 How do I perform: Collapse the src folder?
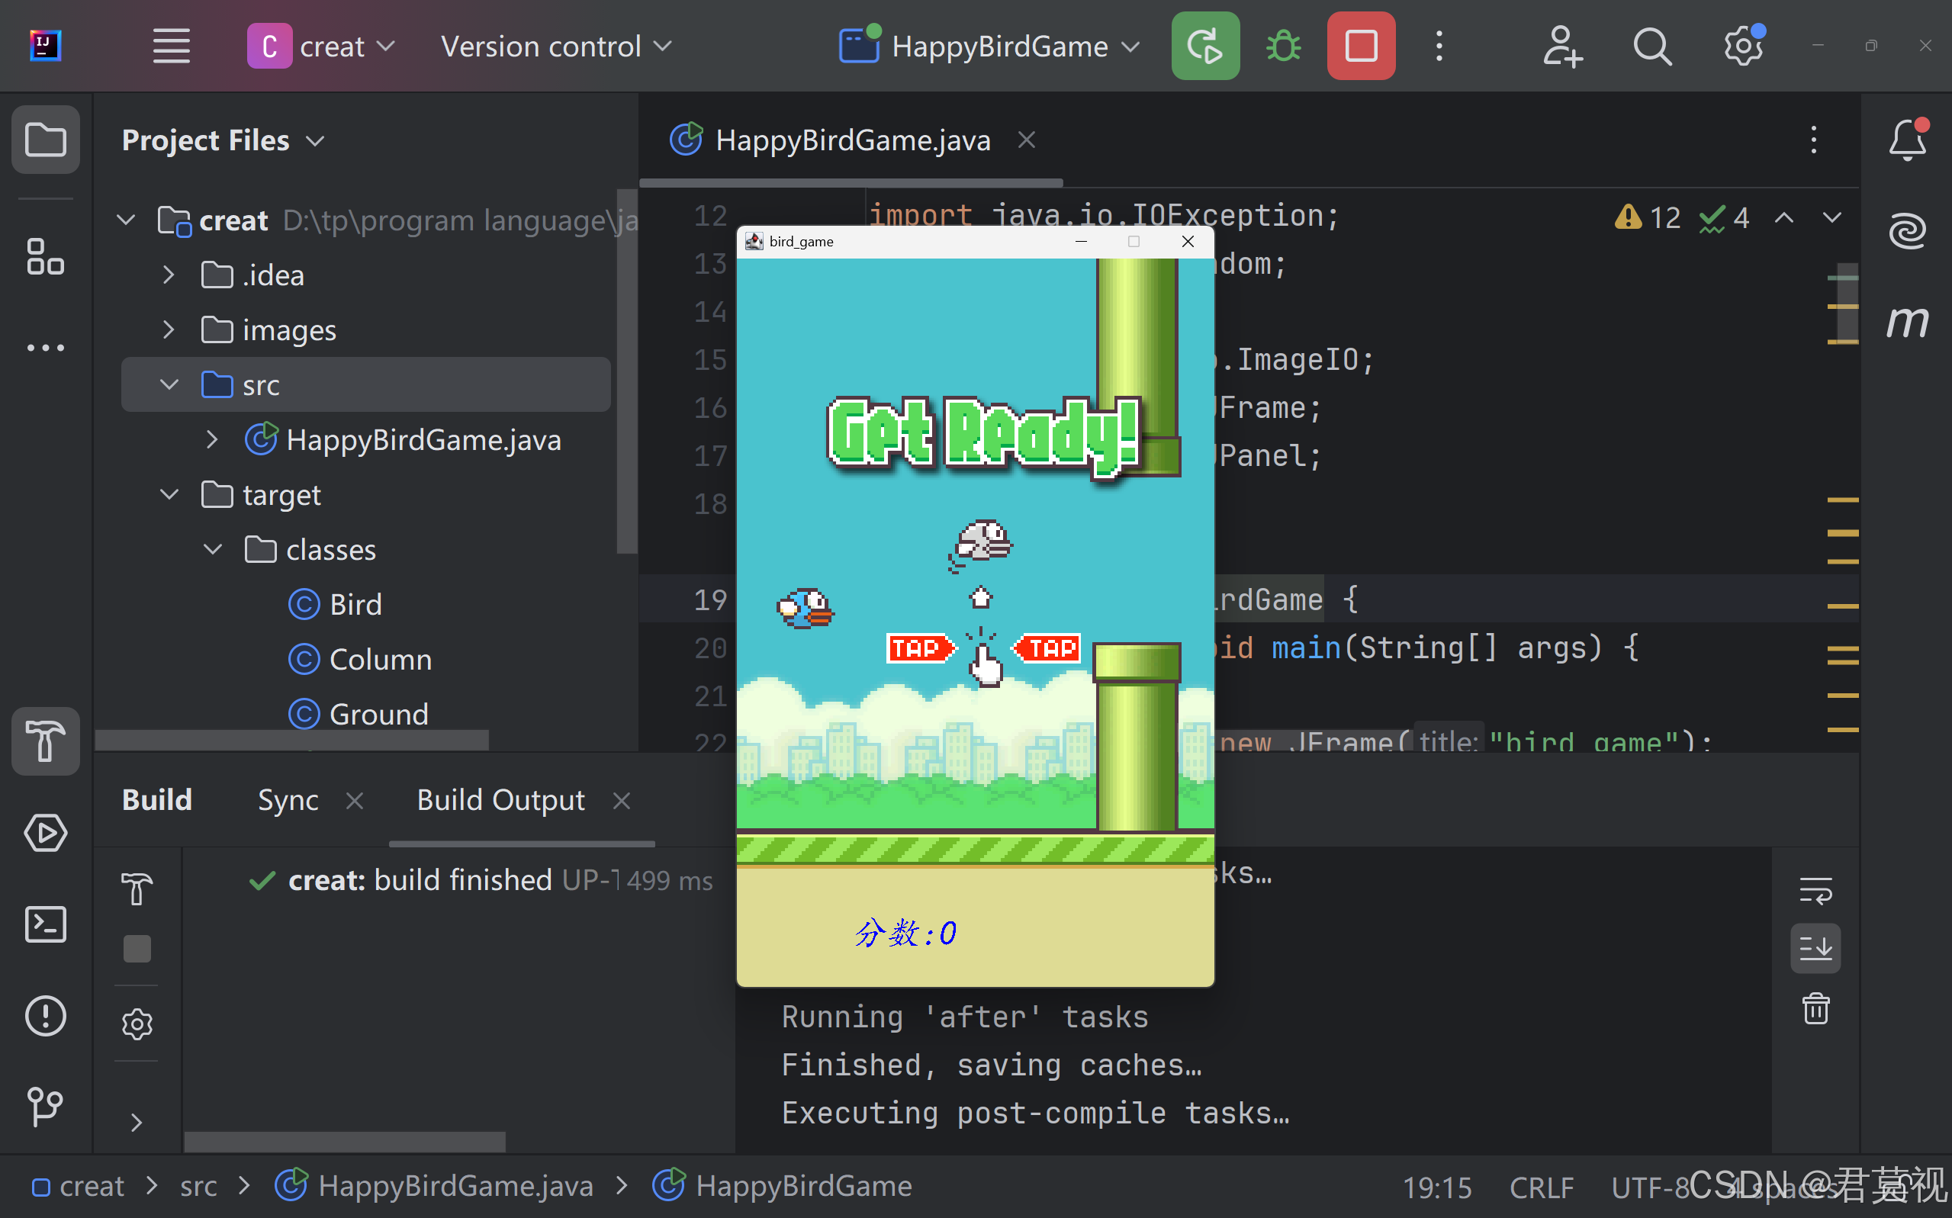click(169, 384)
